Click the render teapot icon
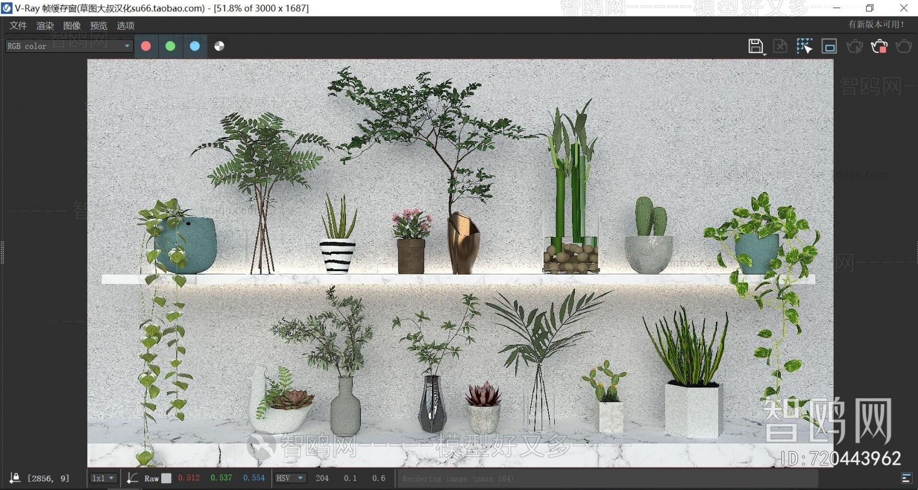Image resolution: width=918 pixels, height=490 pixels. click(904, 46)
